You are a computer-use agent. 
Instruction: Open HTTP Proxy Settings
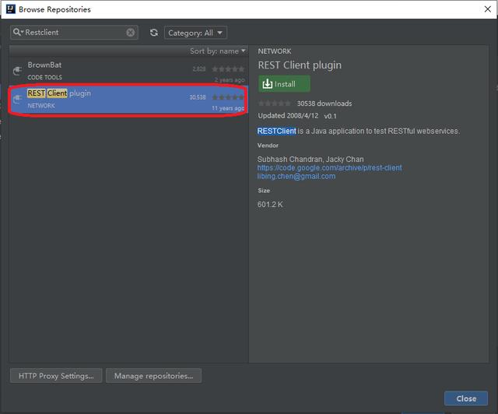pyautogui.click(x=55, y=376)
